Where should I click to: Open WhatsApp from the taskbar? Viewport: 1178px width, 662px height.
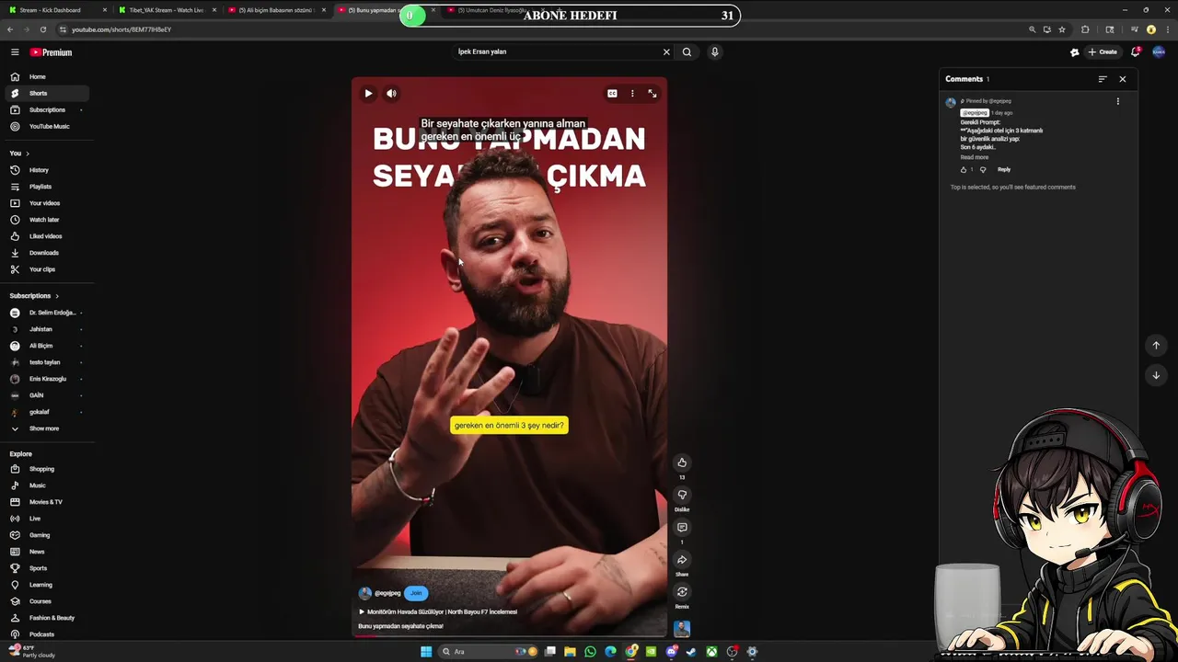pos(590,652)
